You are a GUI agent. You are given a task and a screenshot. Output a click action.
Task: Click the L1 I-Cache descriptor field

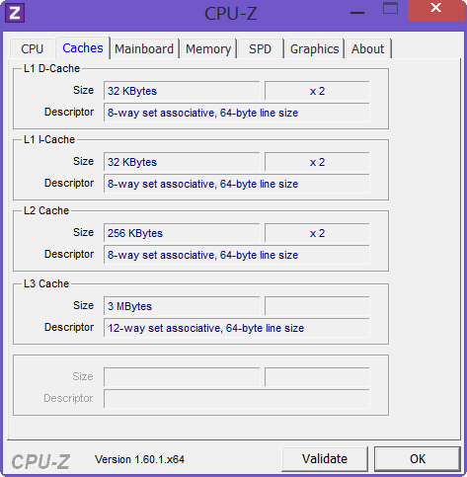pyautogui.click(x=237, y=184)
